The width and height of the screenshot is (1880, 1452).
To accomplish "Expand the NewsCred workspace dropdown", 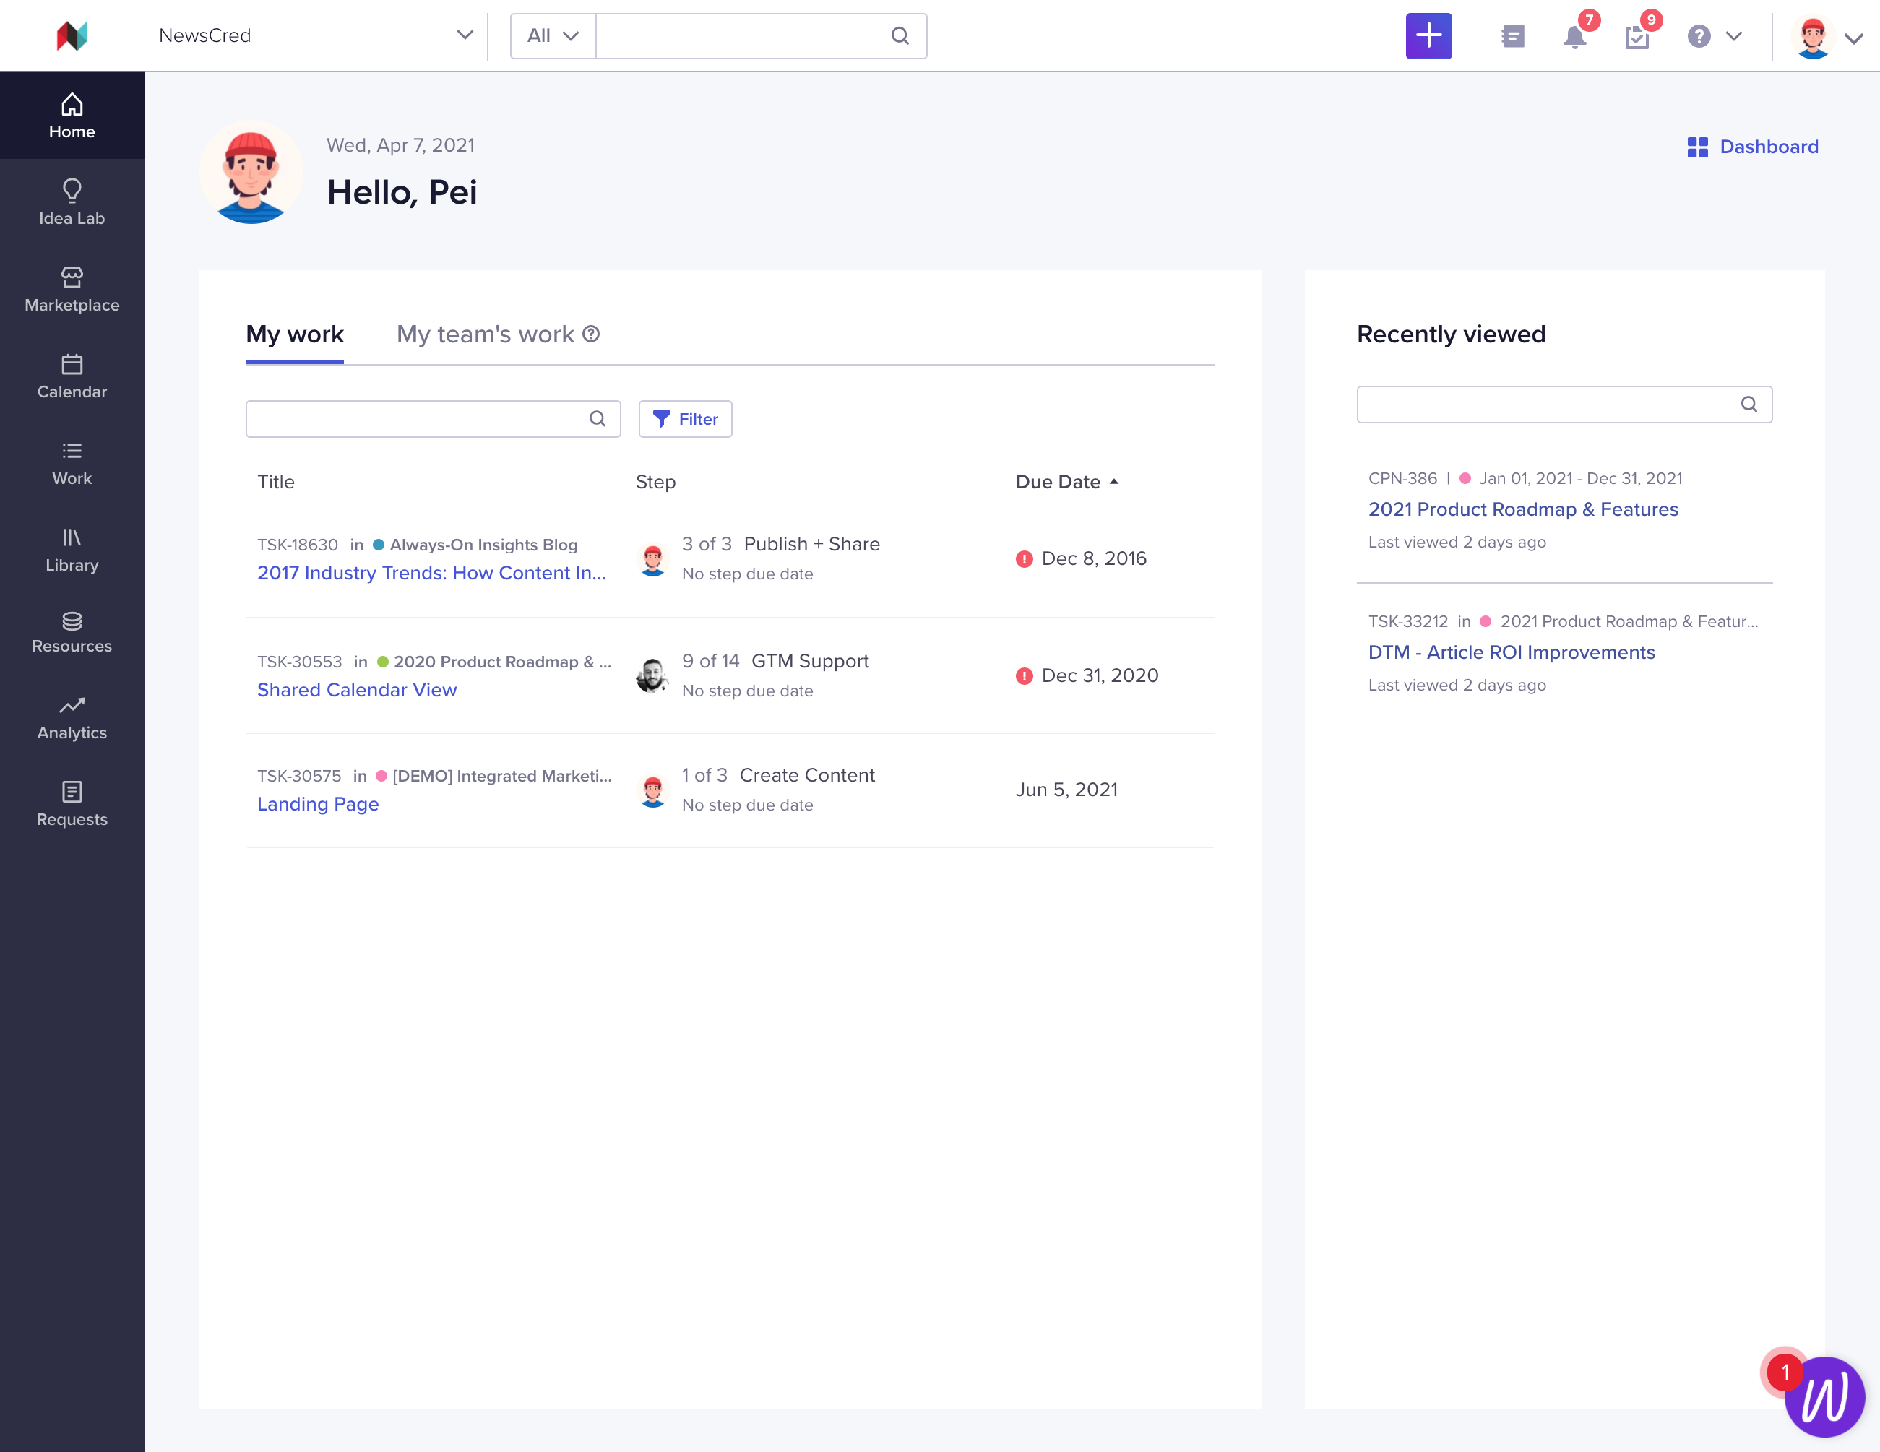I will pos(465,35).
